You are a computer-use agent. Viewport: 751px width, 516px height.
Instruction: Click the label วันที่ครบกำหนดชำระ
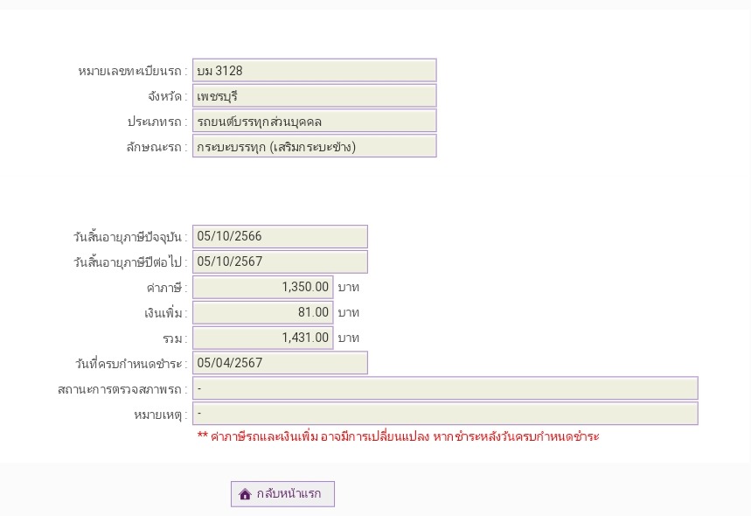[131, 364]
